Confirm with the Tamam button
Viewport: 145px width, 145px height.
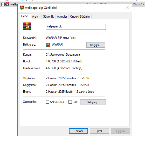(78, 131)
